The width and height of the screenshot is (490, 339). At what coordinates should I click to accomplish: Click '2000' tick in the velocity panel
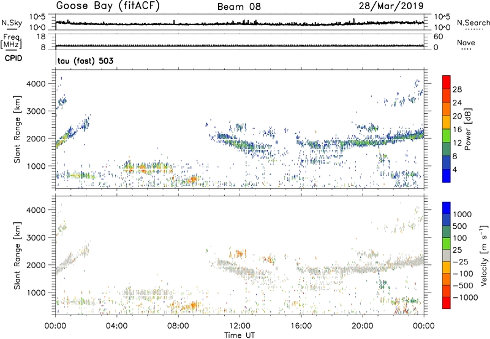pos(36,265)
